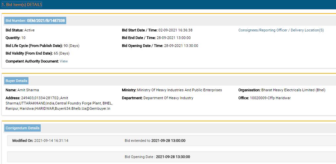Click the Bid Start Date / Time value
This screenshot has width=336, height=164.
tap(175, 30)
